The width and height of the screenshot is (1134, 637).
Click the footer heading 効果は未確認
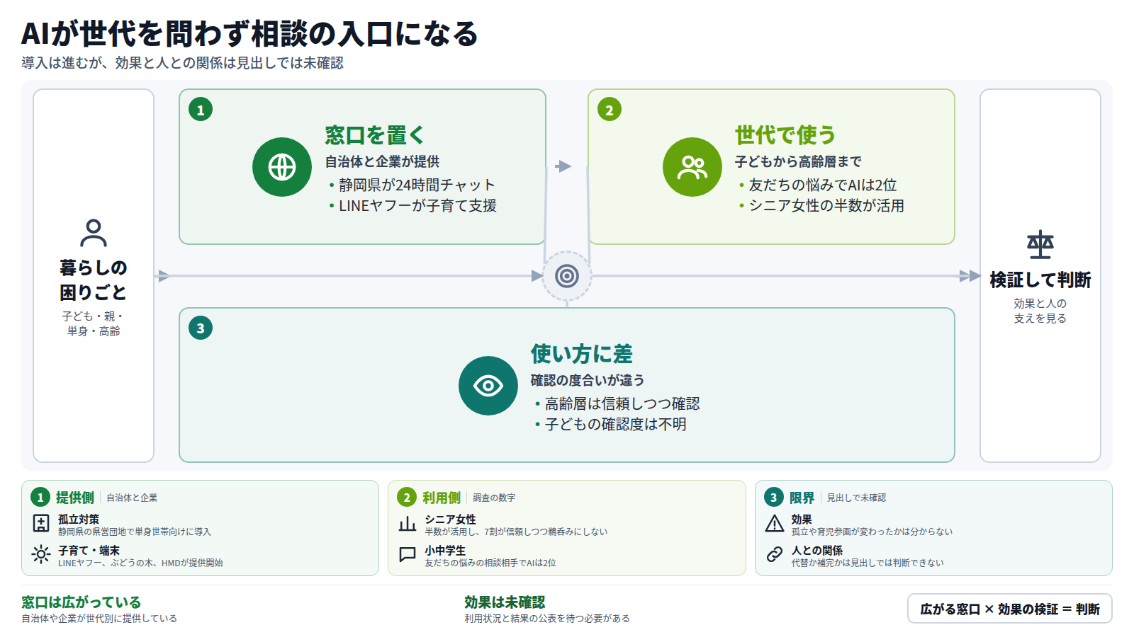(x=505, y=602)
